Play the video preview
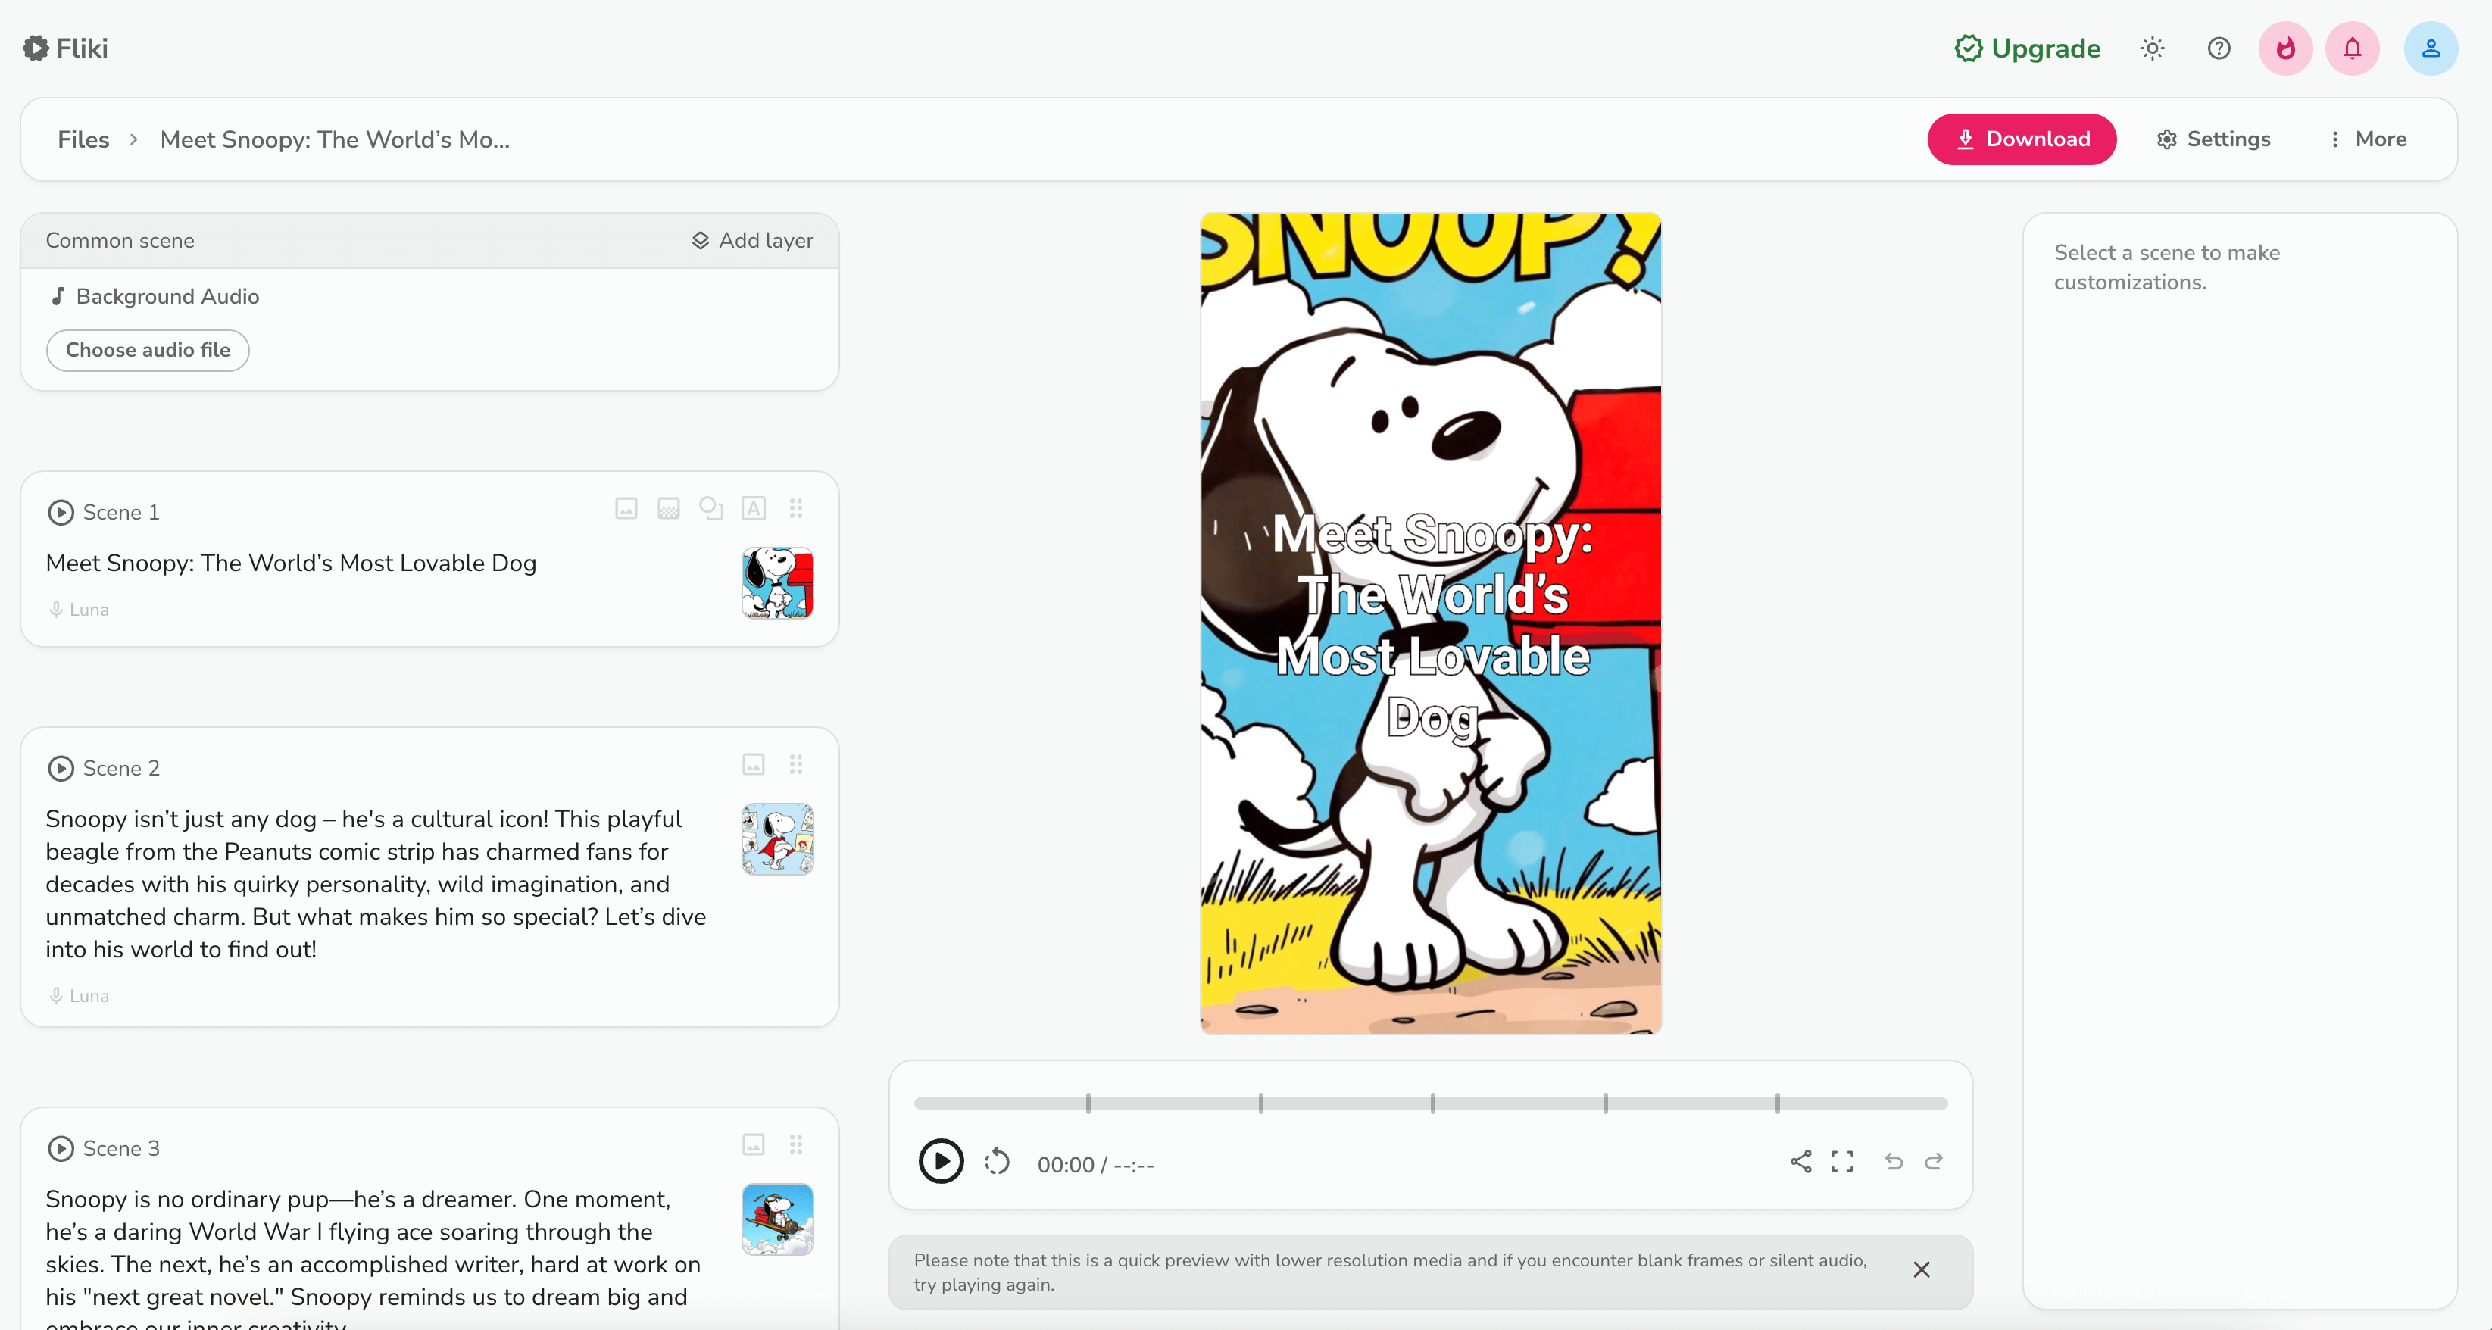 click(x=942, y=1162)
